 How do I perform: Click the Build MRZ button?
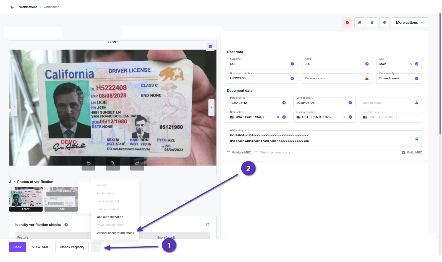coord(412,153)
